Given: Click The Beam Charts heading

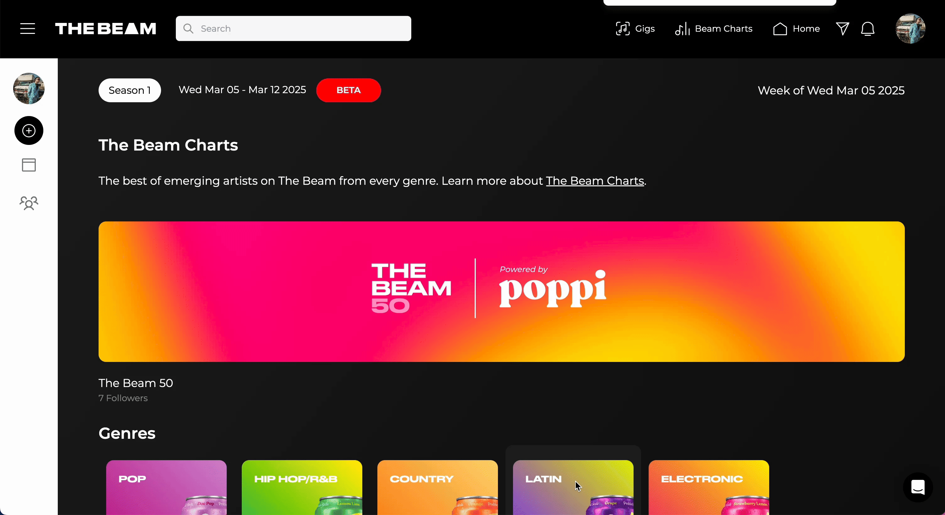Looking at the screenshot, I should coord(168,145).
